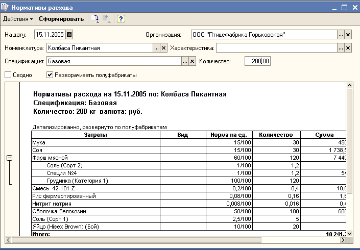Viewport: 360px width, 250px height.
Task: Click the report title about Колбаса Пикантная
Action: tap(130, 94)
